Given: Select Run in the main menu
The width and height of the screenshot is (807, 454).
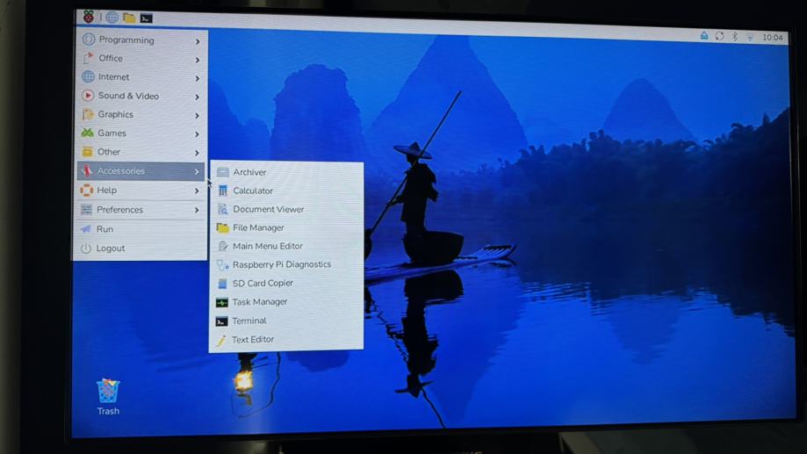Looking at the screenshot, I should click(x=104, y=229).
